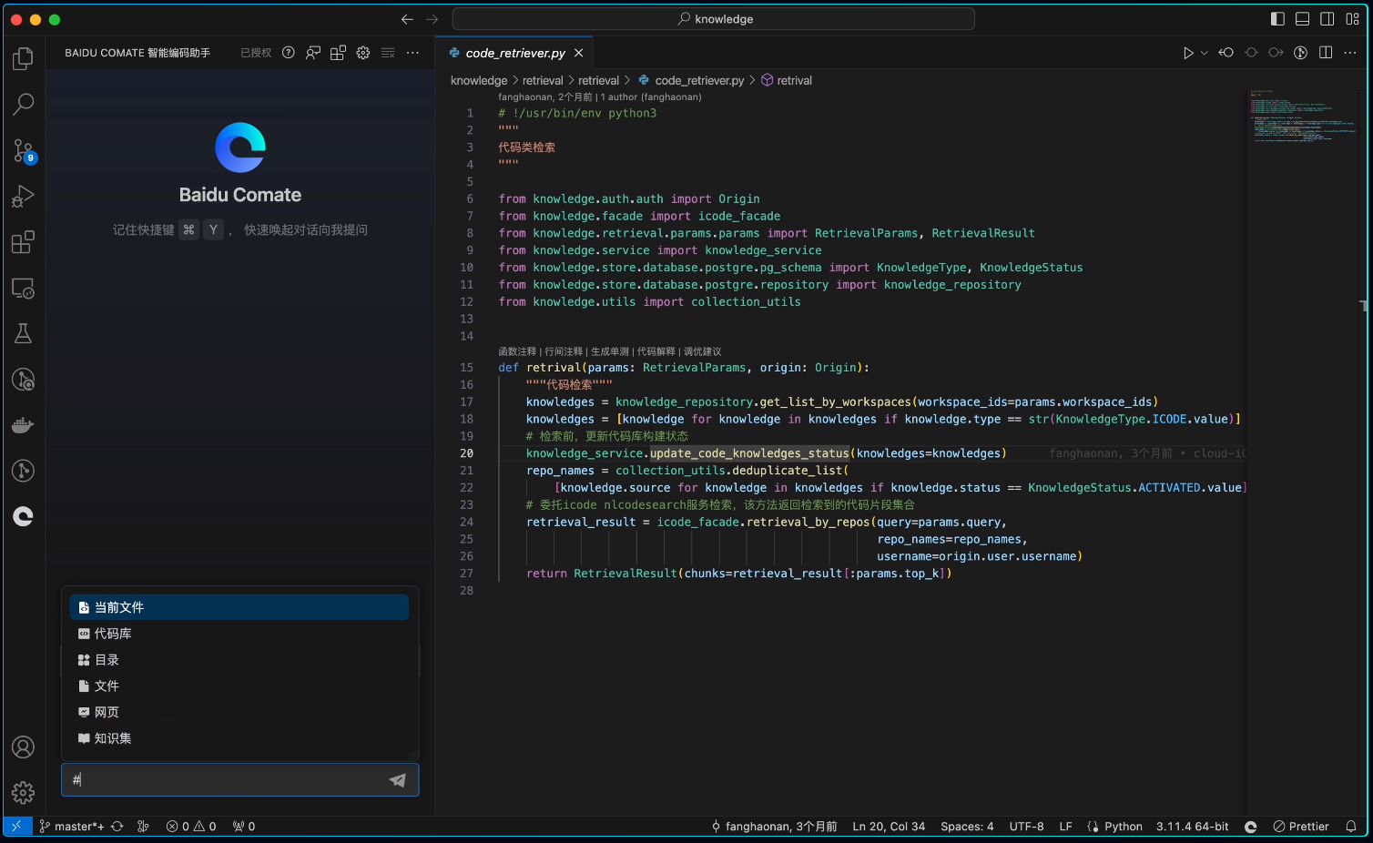Click the 函数注释 code lens

[x=517, y=351]
